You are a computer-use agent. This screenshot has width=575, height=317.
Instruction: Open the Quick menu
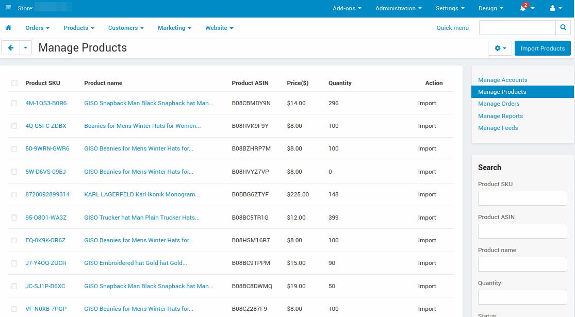(452, 28)
